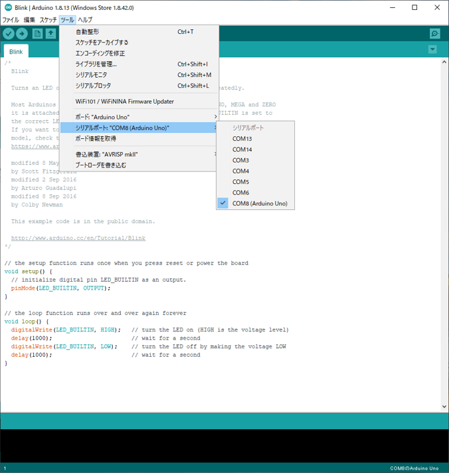Click 'digitalWrite(LED_BUILTIN, HIGH);' line
449x473 pixels.
tap(66, 330)
